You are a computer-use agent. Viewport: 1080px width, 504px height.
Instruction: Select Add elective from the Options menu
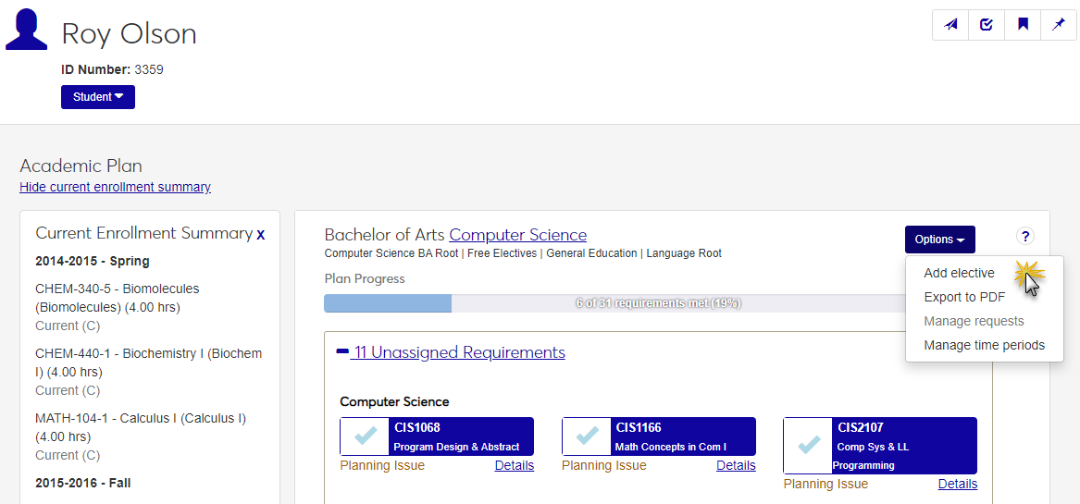coord(959,273)
